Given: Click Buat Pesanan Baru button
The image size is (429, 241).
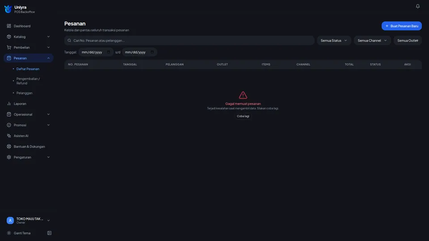Looking at the screenshot, I should pyautogui.click(x=401, y=26).
